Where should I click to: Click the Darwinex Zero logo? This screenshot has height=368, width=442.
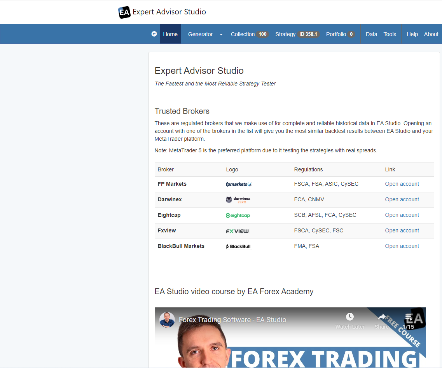click(x=238, y=200)
